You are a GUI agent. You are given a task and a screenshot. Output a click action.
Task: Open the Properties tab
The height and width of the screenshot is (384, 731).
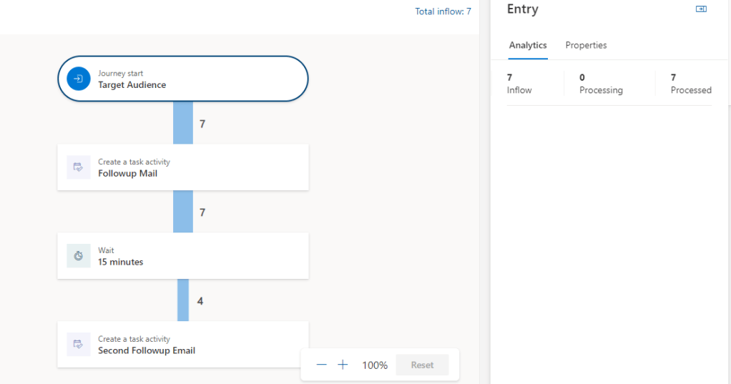point(586,45)
